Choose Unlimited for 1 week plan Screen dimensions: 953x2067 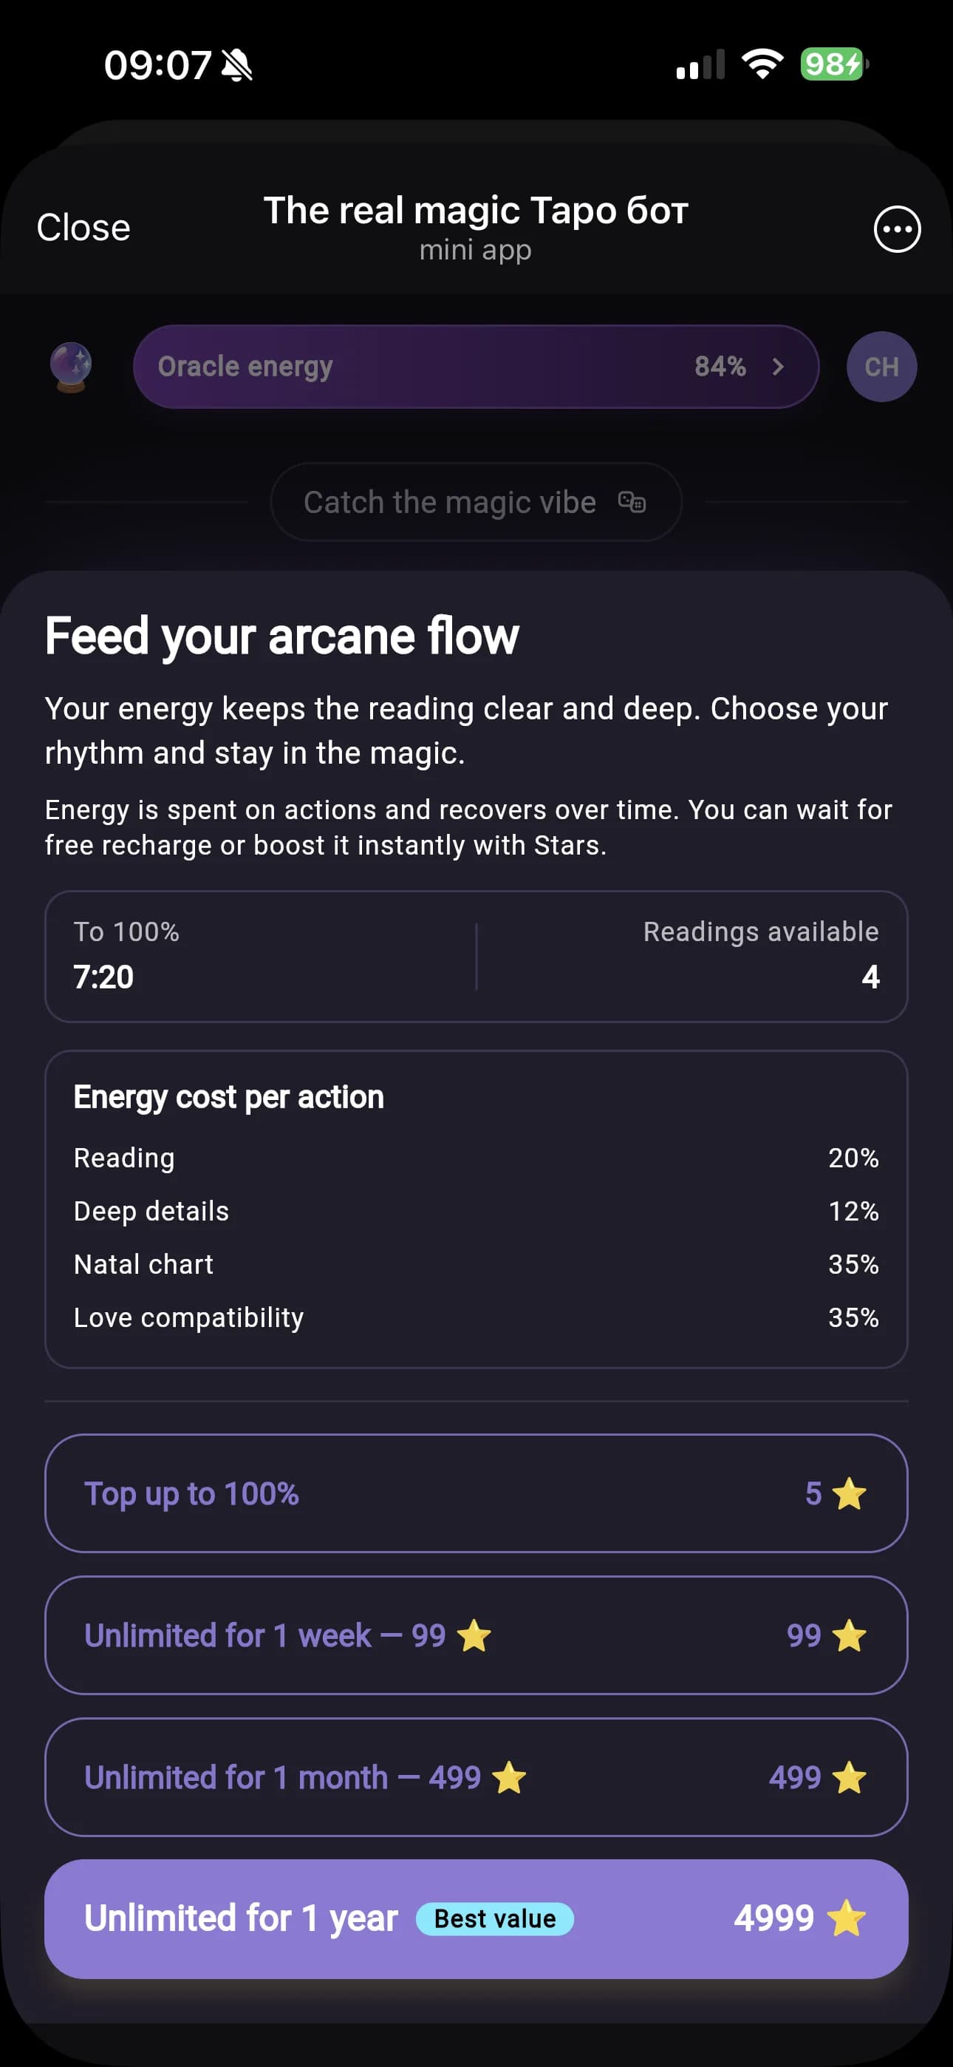point(475,1635)
